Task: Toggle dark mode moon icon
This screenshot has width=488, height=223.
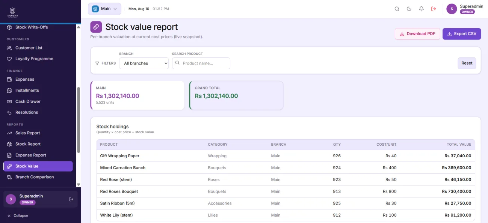Action: click(x=409, y=9)
